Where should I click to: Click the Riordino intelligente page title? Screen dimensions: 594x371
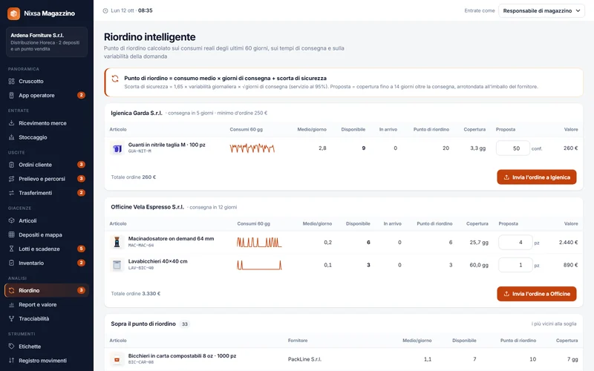tap(150, 37)
